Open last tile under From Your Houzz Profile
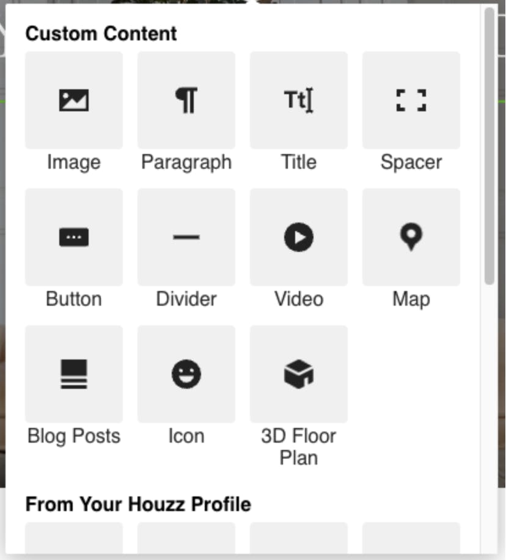 click(411, 538)
